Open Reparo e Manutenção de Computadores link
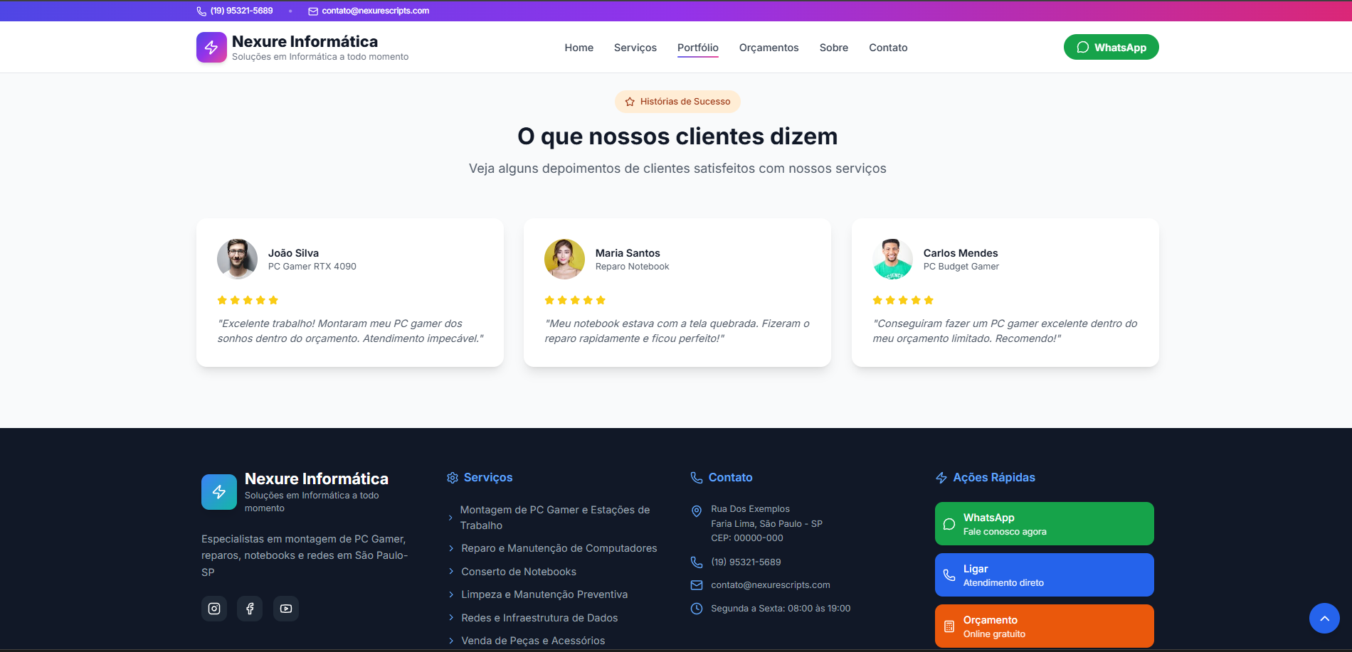 click(559, 548)
